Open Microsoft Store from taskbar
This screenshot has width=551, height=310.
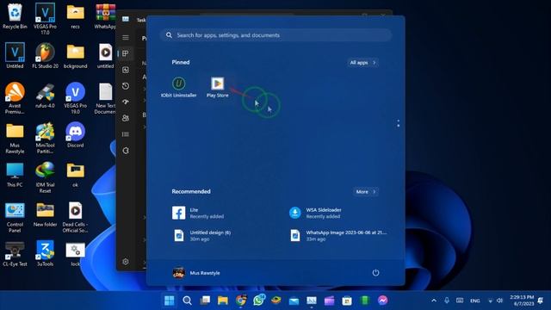click(347, 301)
